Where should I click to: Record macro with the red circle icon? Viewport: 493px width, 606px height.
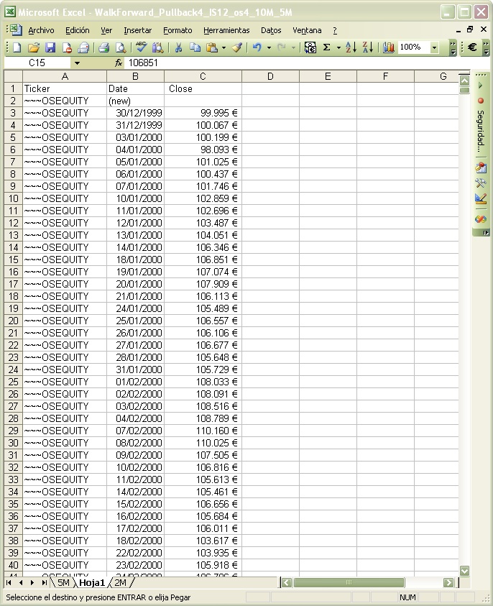(x=481, y=101)
